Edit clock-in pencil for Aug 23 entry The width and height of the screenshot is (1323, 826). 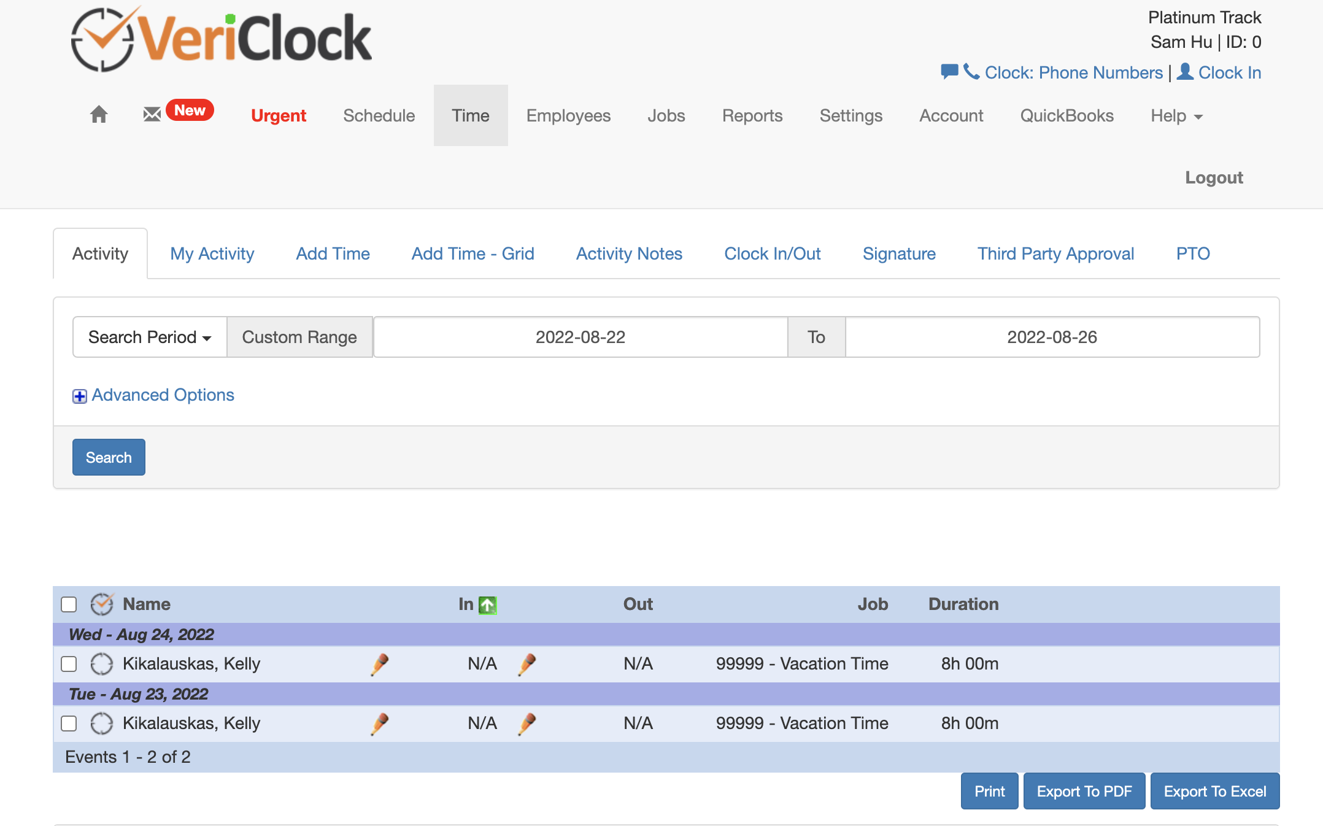pyautogui.click(x=380, y=724)
